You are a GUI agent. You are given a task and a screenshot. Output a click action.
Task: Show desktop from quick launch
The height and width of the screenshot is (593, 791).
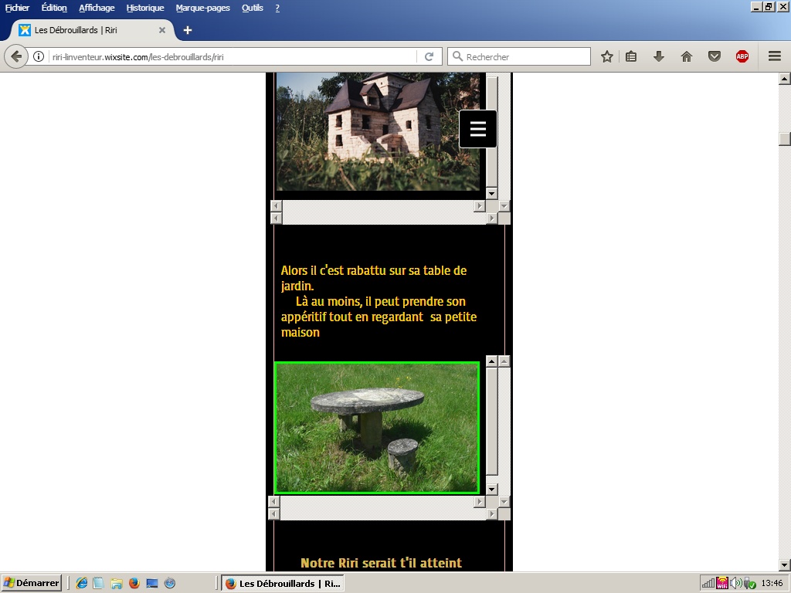pos(152,584)
